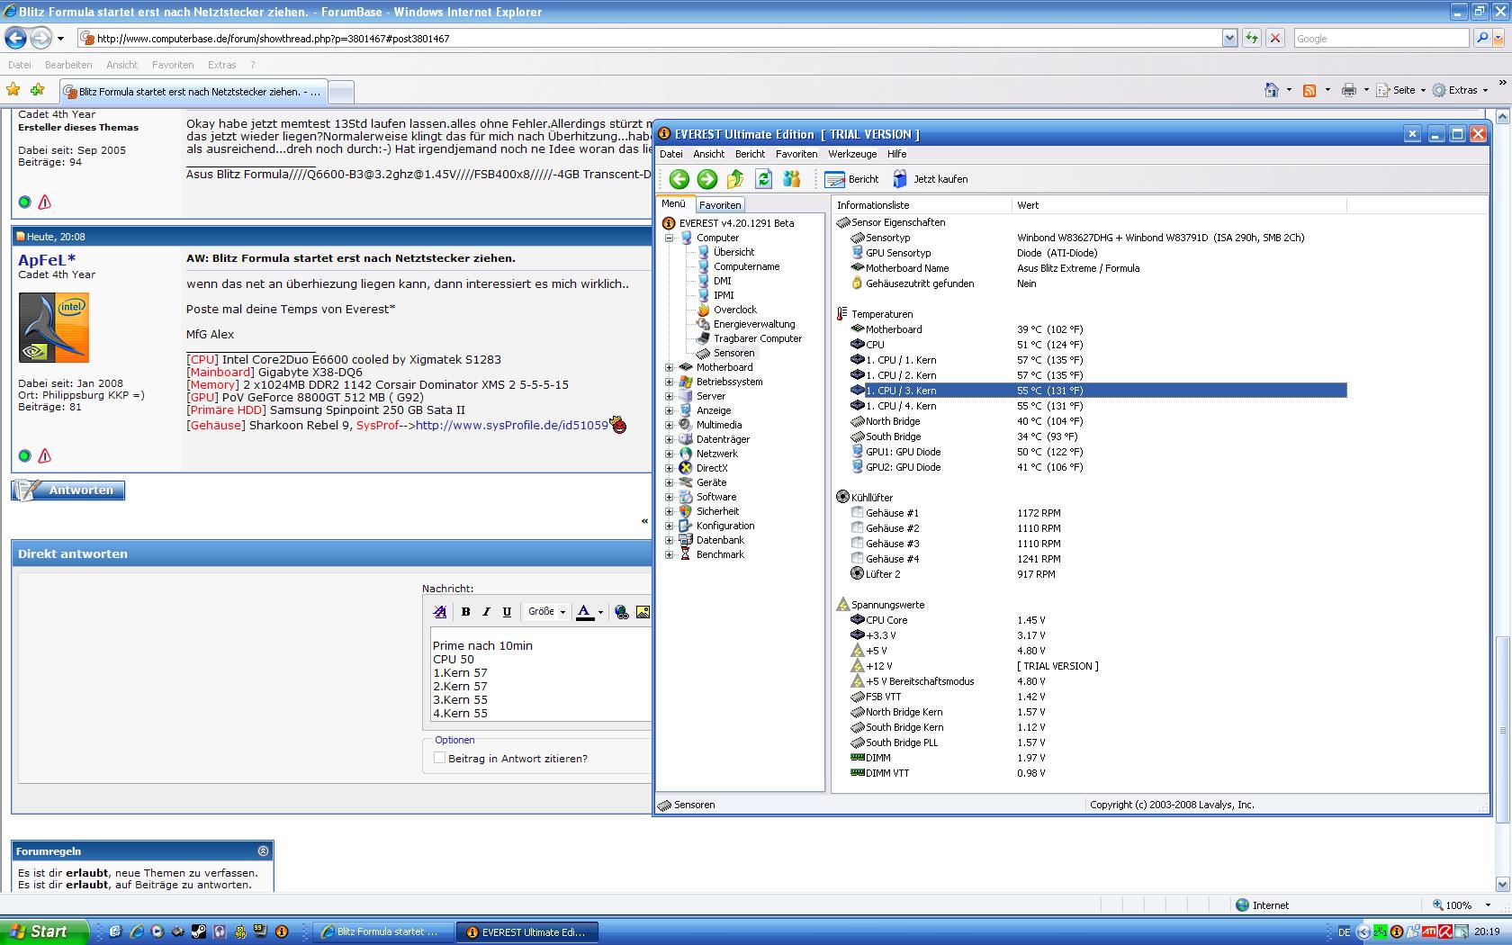Click the green Forward arrow in EVEREST toolbar

pos(707,179)
